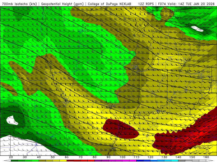Click the 90 value on the isotach scale
The width and height of the screenshot is (217, 162).
108,157
